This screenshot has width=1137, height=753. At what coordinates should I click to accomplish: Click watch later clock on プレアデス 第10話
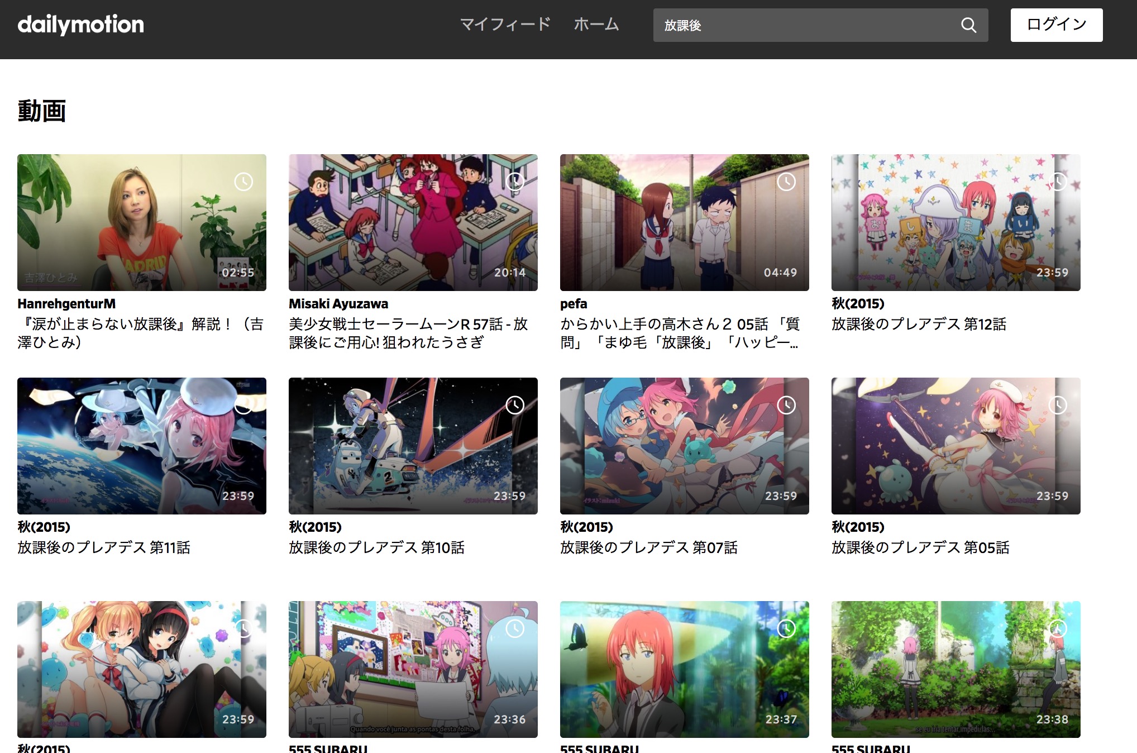pos(515,405)
